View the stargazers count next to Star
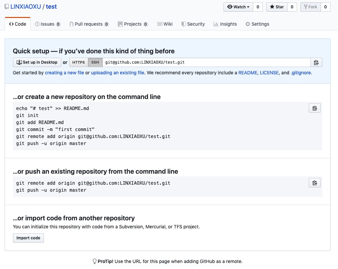 pyautogui.click(x=292, y=7)
